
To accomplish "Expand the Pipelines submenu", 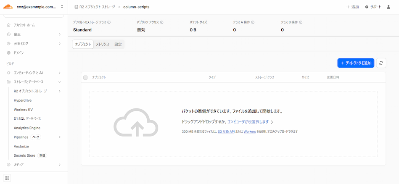I will click(x=60, y=137).
